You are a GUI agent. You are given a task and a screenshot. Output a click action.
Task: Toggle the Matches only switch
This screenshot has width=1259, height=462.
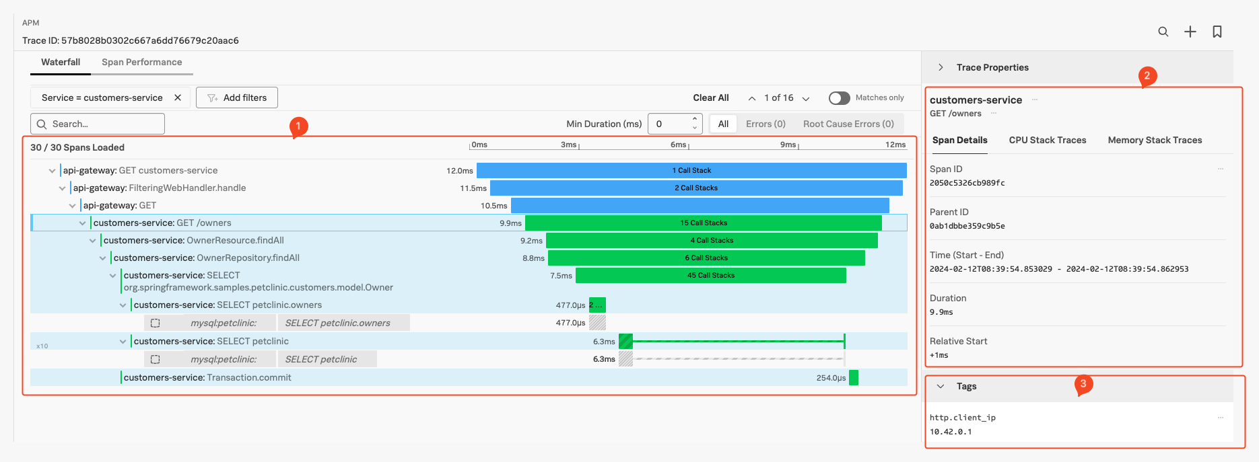(839, 98)
